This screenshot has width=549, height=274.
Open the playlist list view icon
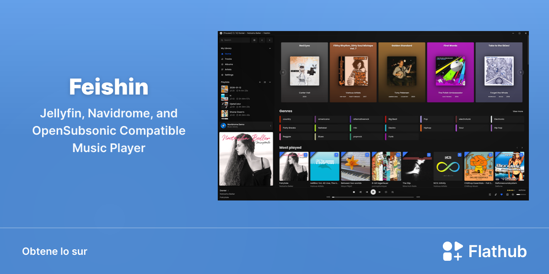click(265, 82)
